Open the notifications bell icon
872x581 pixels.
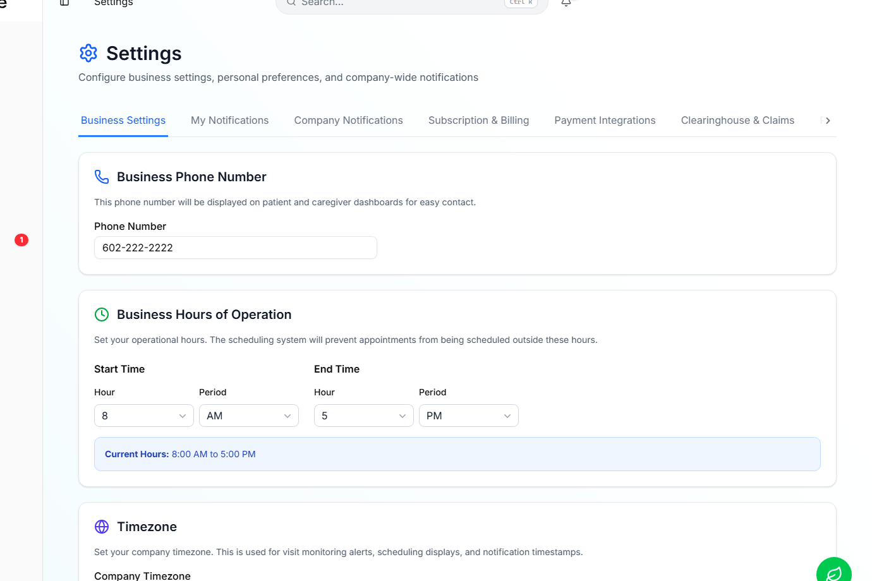pyautogui.click(x=566, y=3)
